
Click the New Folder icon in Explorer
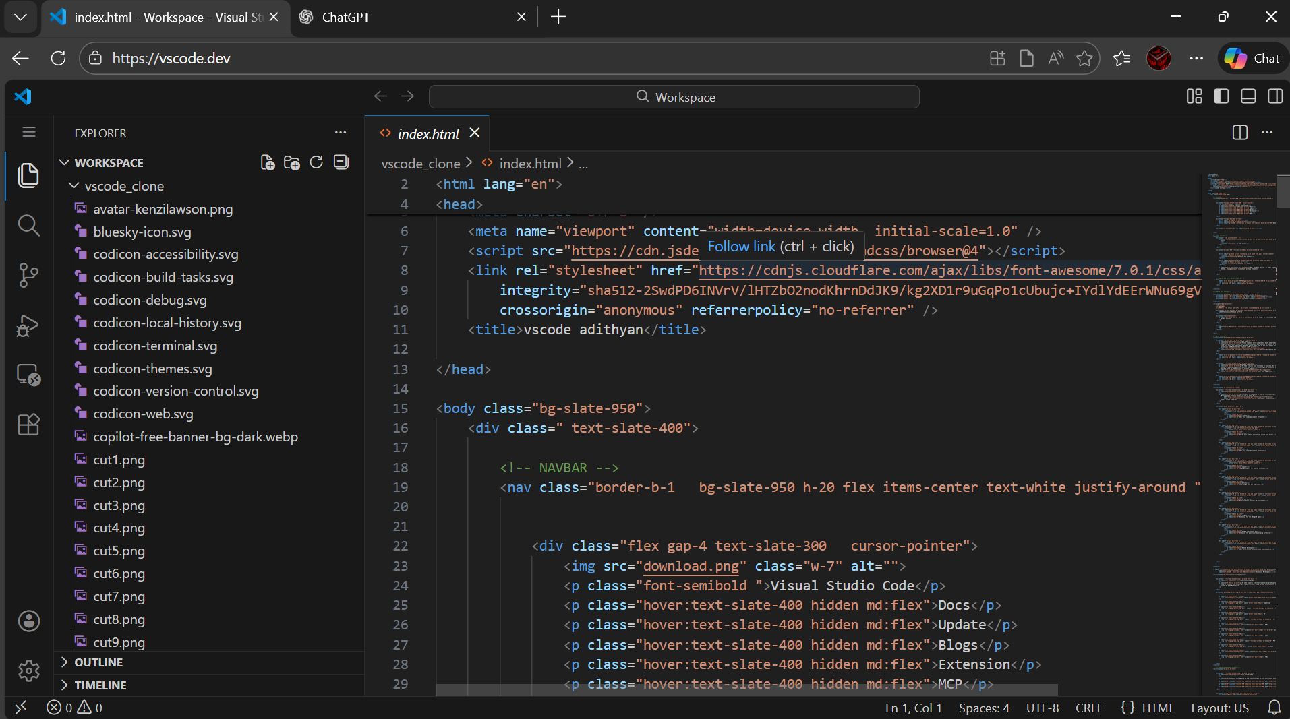292,162
